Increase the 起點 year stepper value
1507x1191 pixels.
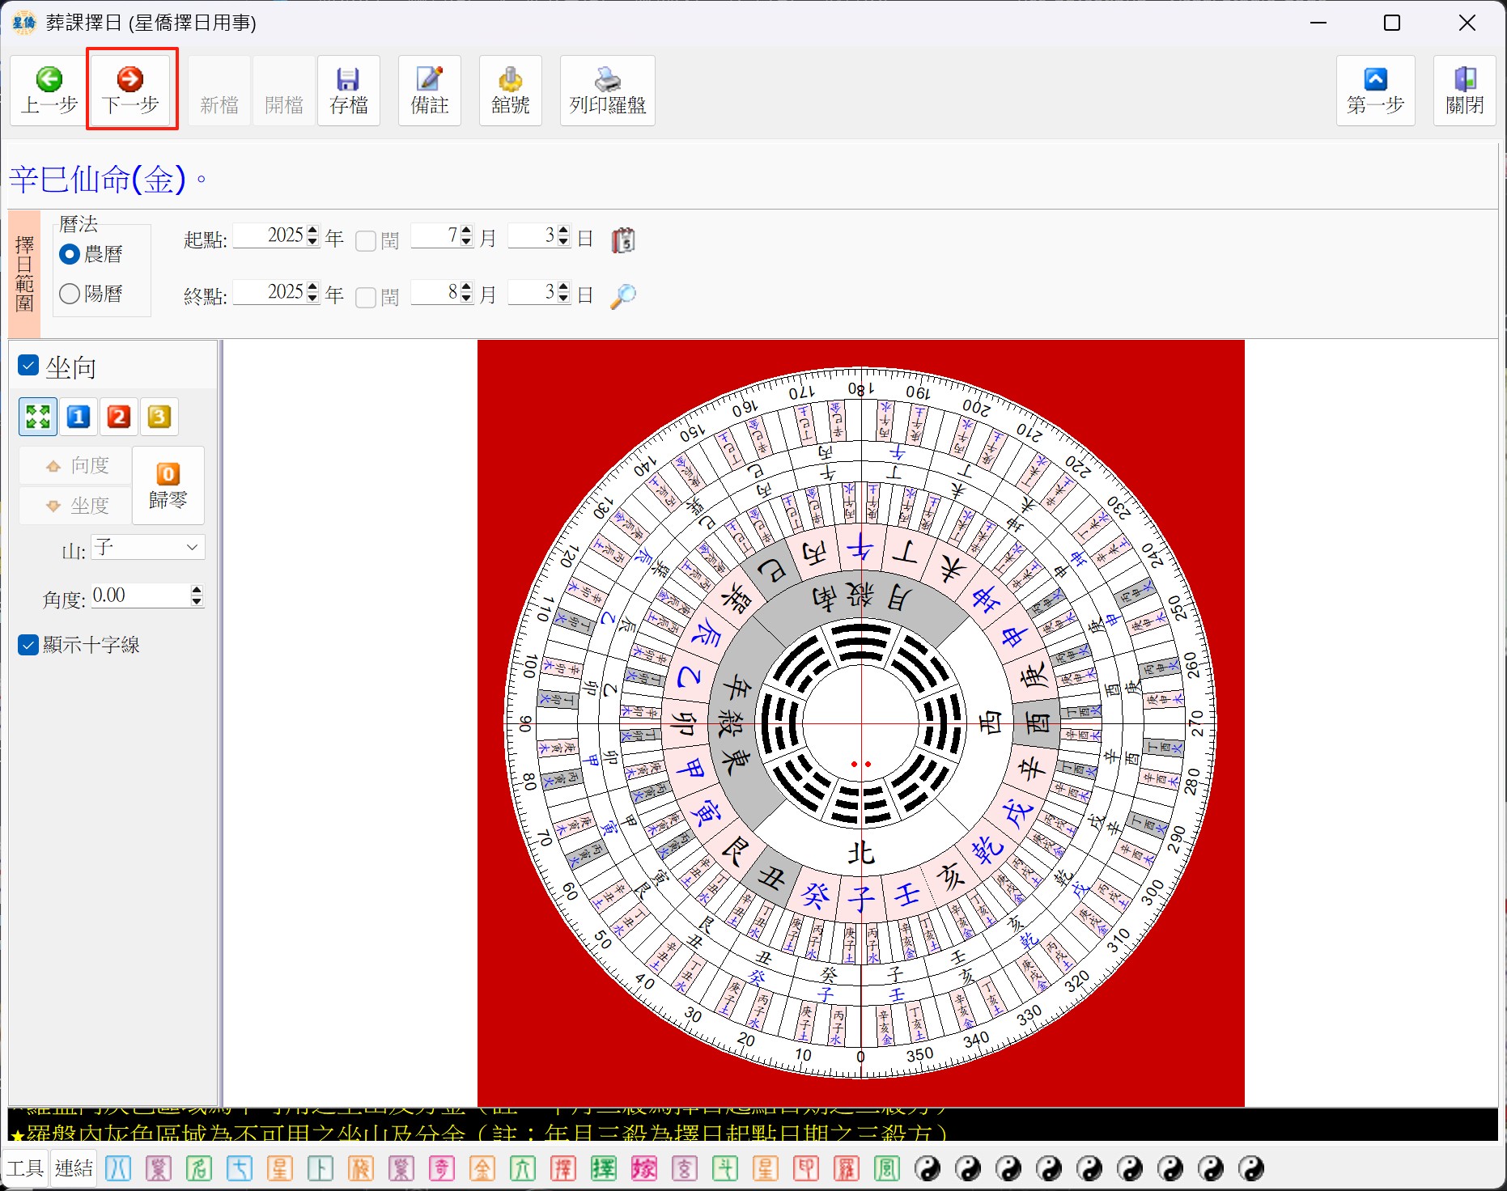[x=313, y=231]
